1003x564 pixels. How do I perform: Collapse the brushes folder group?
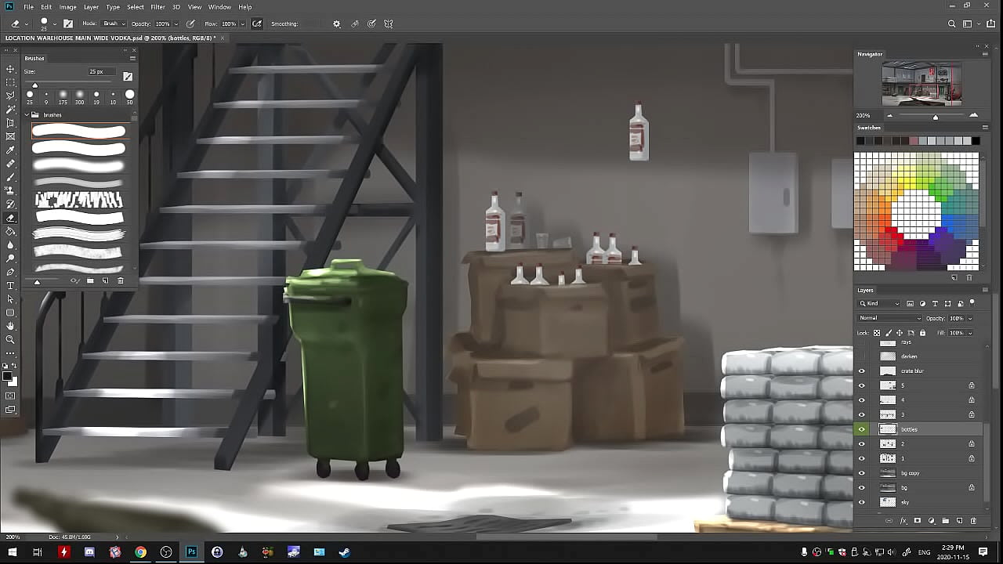click(27, 115)
